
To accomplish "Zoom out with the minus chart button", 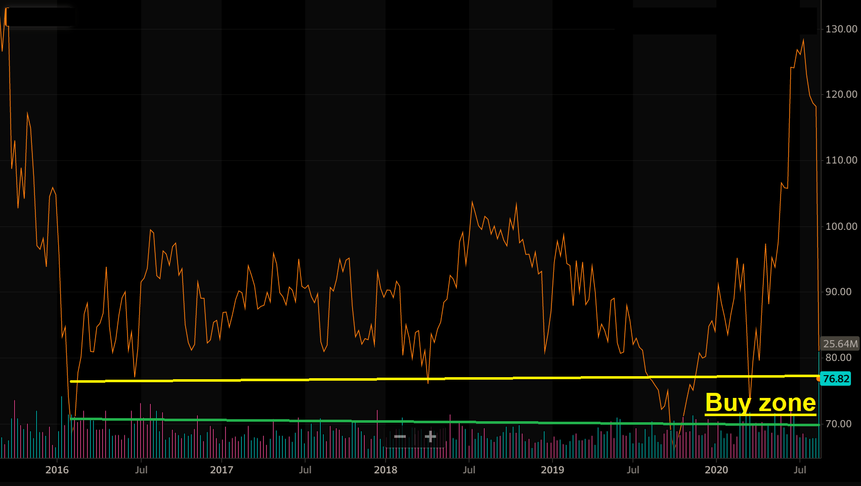I will (x=400, y=436).
